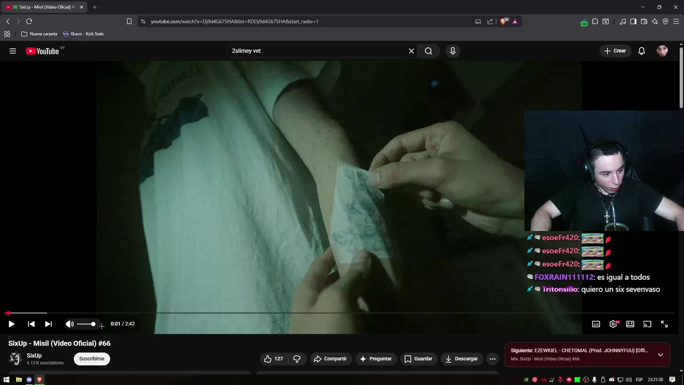Cast the video to a TV
Viewport: 684px width, 385px height.
click(x=647, y=324)
